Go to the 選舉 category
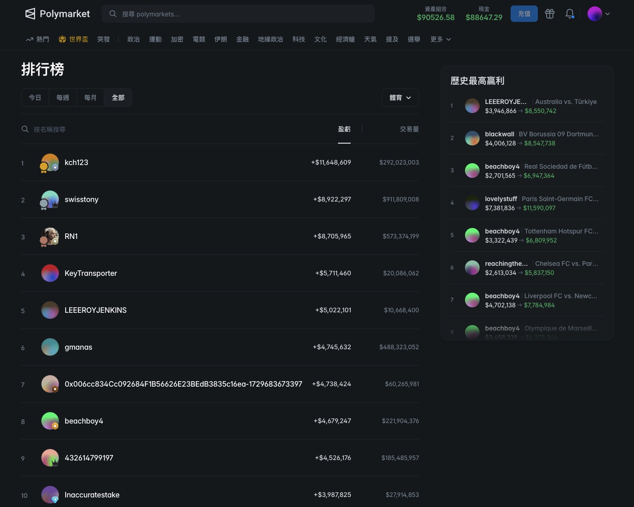634x507 pixels. click(x=414, y=39)
